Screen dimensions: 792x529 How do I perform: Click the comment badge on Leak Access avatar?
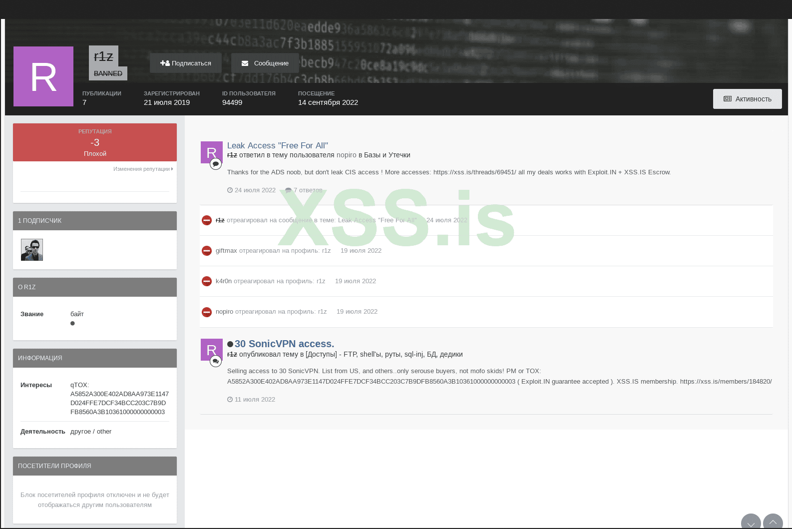216,163
